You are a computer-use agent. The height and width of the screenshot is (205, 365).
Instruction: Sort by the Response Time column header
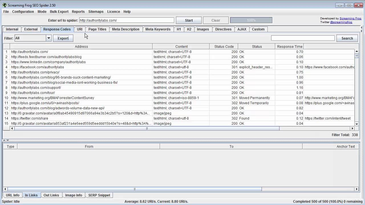[289, 46]
